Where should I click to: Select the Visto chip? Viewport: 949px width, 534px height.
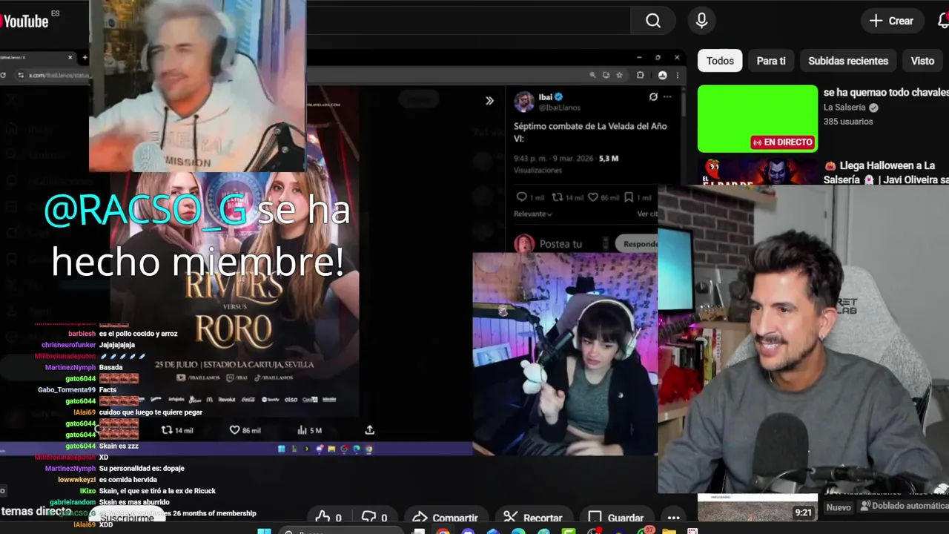pos(922,61)
